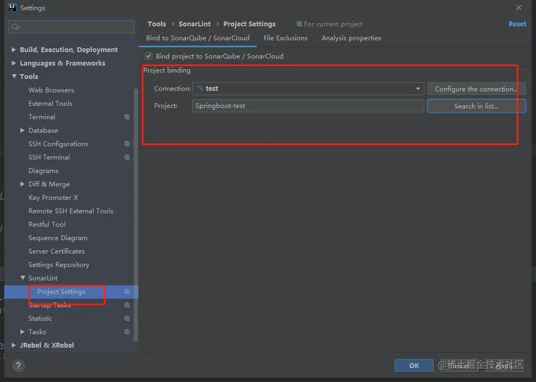Select Restful Tool entry

[x=47, y=225]
